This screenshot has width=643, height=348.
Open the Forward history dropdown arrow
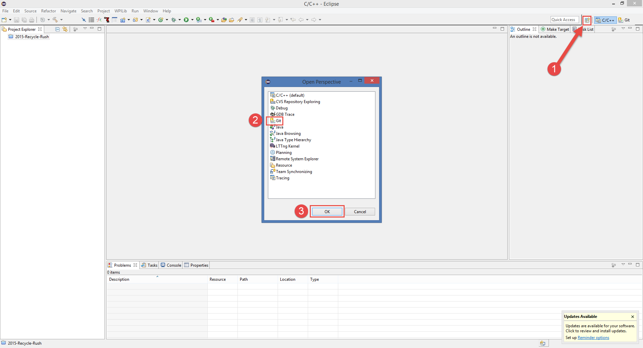point(320,20)
